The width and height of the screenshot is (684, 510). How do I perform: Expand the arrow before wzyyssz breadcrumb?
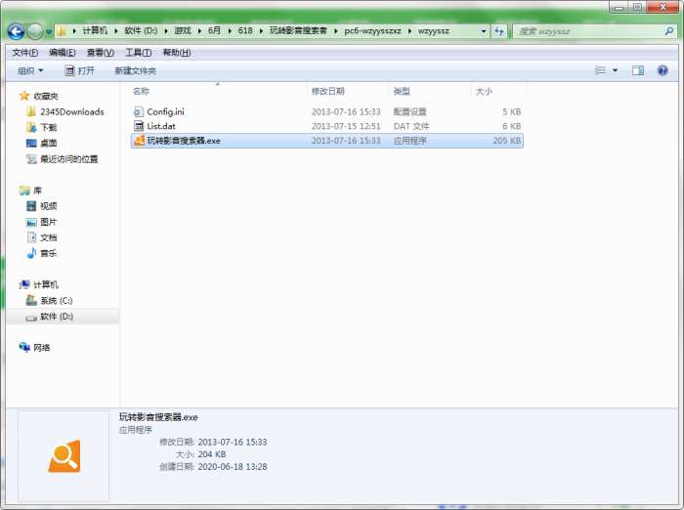point(410,31)
